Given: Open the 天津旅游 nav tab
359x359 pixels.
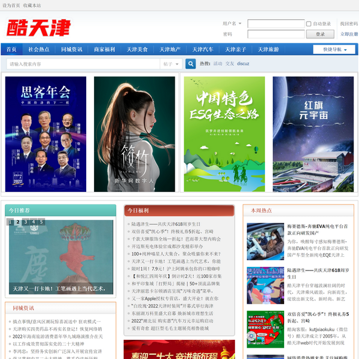Looking at the screenshot, I should (269, 49).
